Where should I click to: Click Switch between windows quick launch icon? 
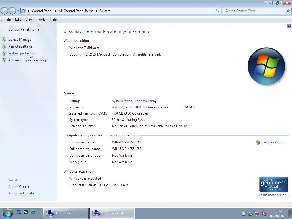click(x=26, y=212)
